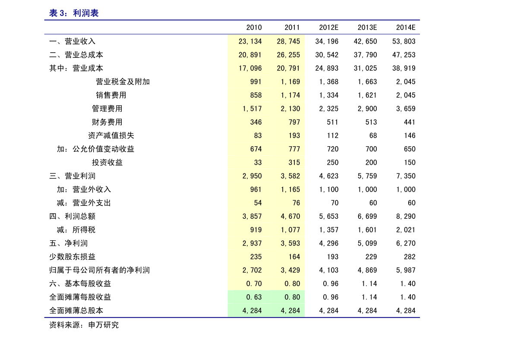The width and height of the screenshot is (514, 337).
Task: Click the 2011 column header
Action: 292,28
